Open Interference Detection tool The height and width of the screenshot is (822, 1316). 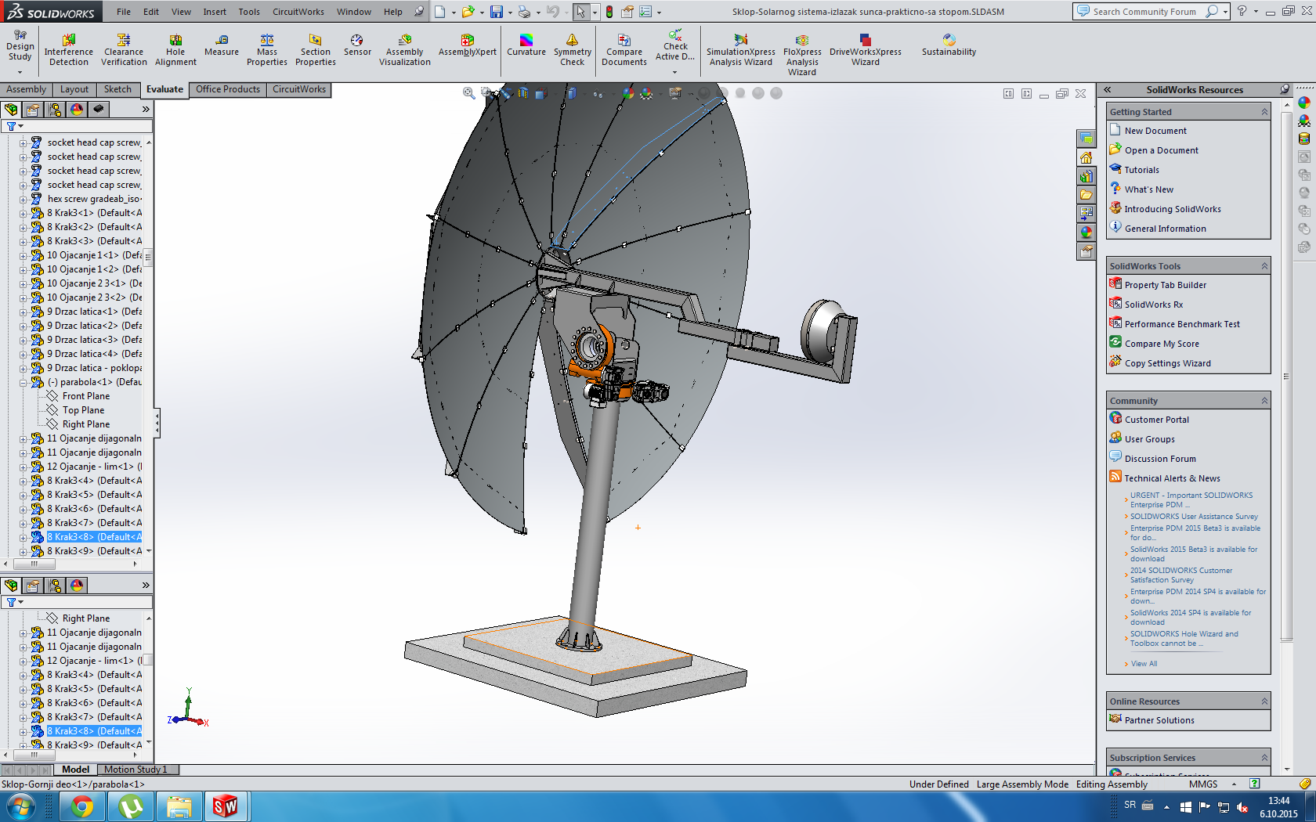point(69,50)
